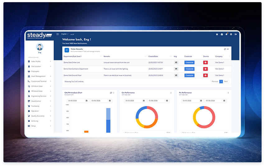The image size is (265, 167).
Task: Refresh all Visitor Remarks
Action: [226, 49]
